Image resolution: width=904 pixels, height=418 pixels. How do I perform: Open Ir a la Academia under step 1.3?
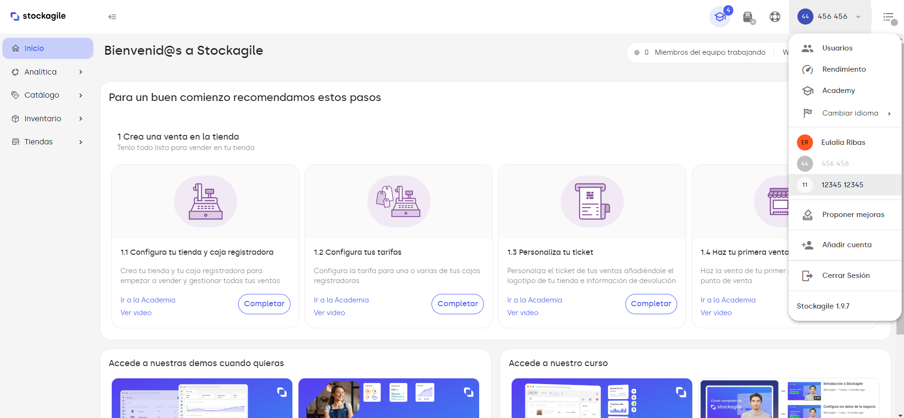coord(534,300)
